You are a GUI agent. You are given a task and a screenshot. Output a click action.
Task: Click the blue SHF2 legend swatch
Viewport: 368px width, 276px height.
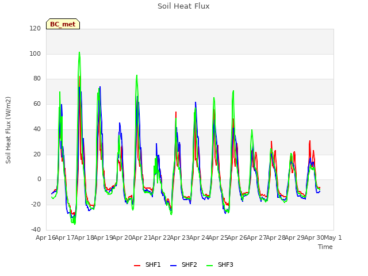[173, 266]
